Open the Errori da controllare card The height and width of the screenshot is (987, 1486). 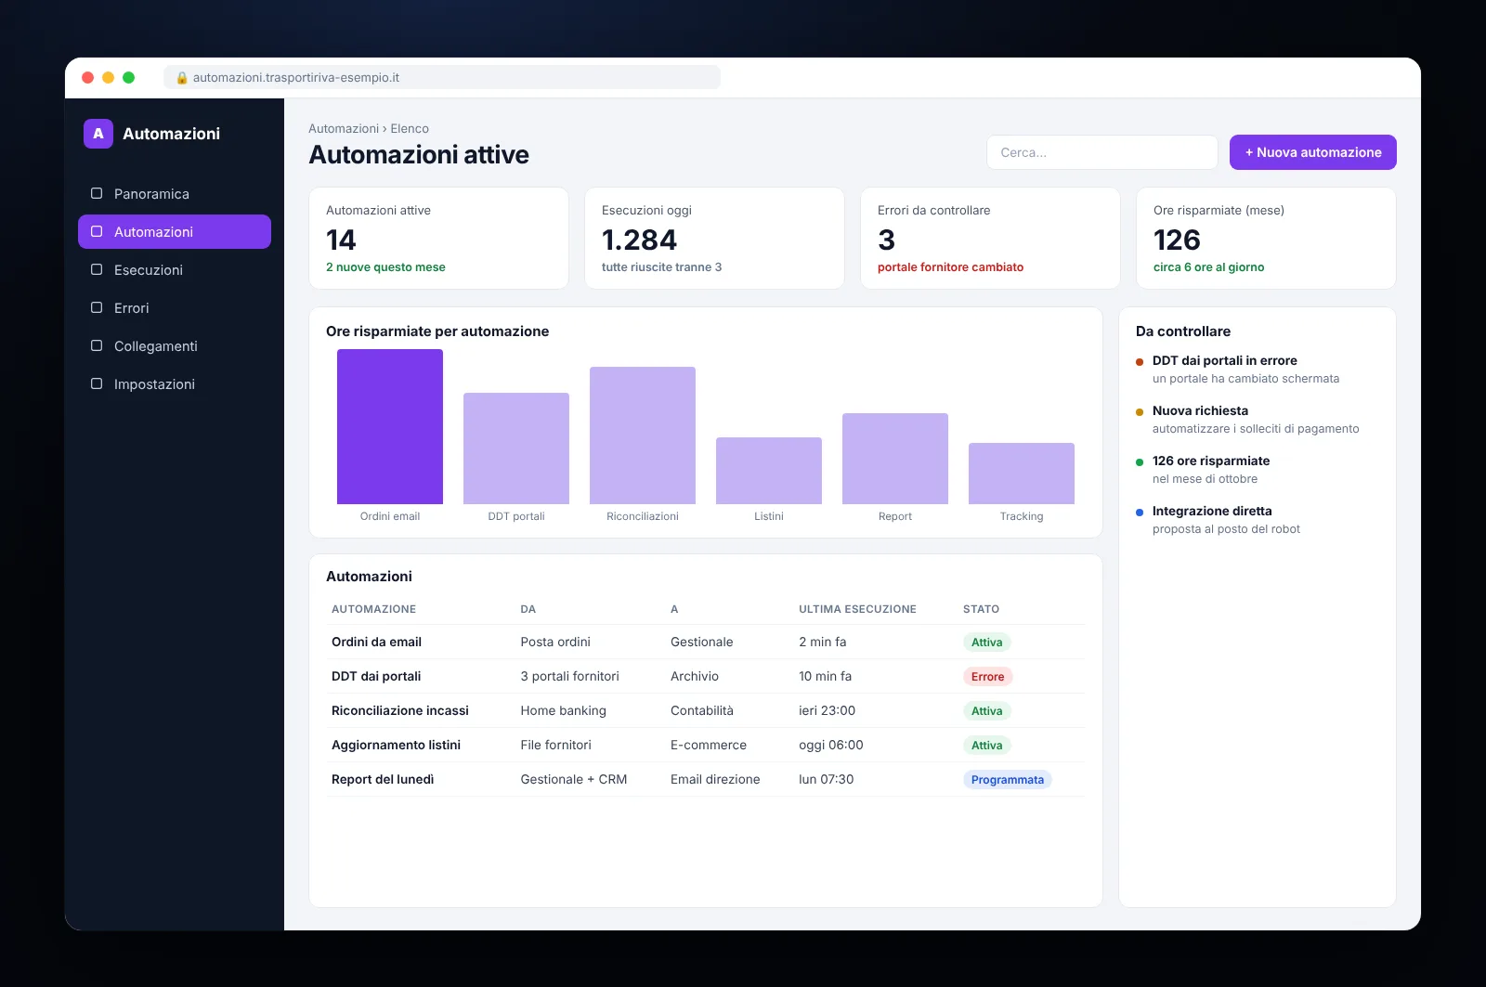[990, 239]
